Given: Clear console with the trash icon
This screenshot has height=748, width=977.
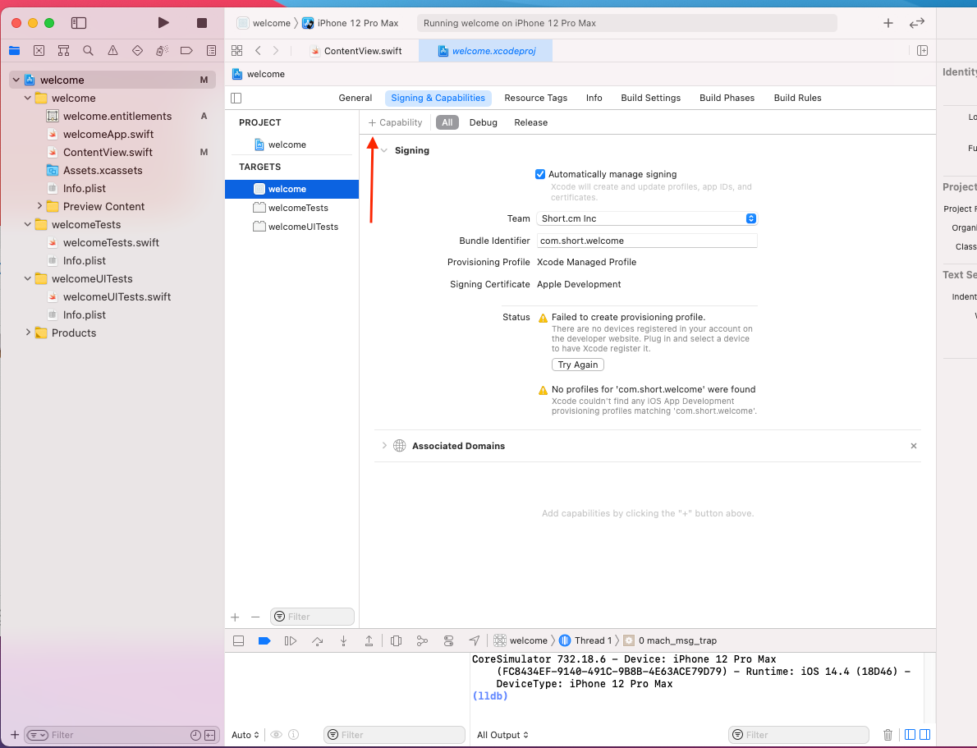Looking at the screenshot, I should [x=888, y=735].
